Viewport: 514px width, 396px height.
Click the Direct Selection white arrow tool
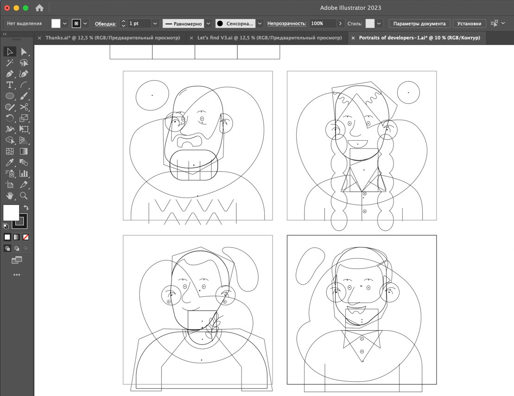click(24, 52)
